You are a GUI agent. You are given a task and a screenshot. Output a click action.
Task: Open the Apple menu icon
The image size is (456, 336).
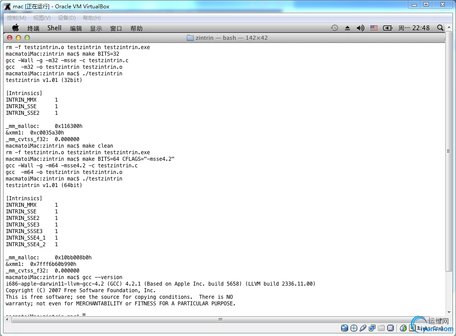tap(15, 28)
